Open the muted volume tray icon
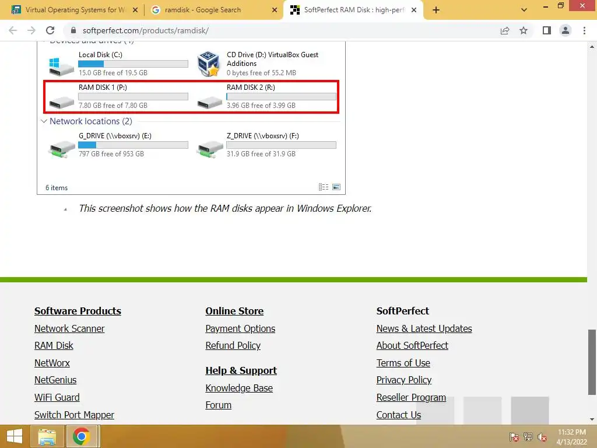The image size is (597, 448). pyautogui.click(x=542, y=437)
